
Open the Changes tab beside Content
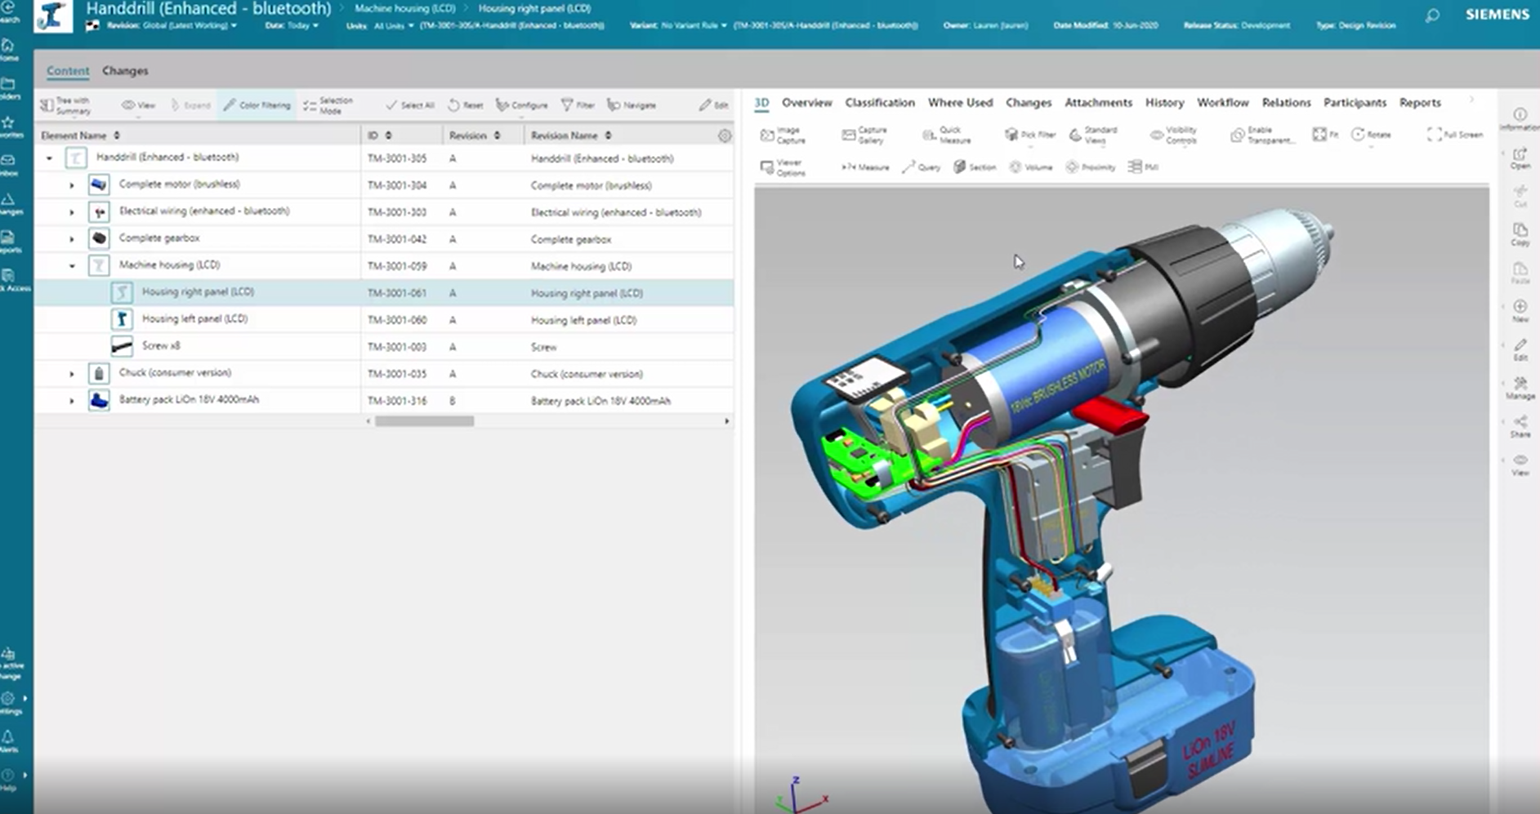pos(125,71)
